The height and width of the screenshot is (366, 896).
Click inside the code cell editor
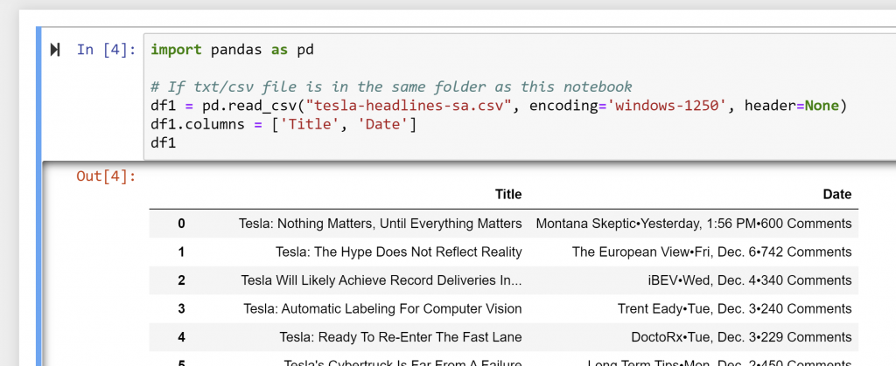(520, 96)
